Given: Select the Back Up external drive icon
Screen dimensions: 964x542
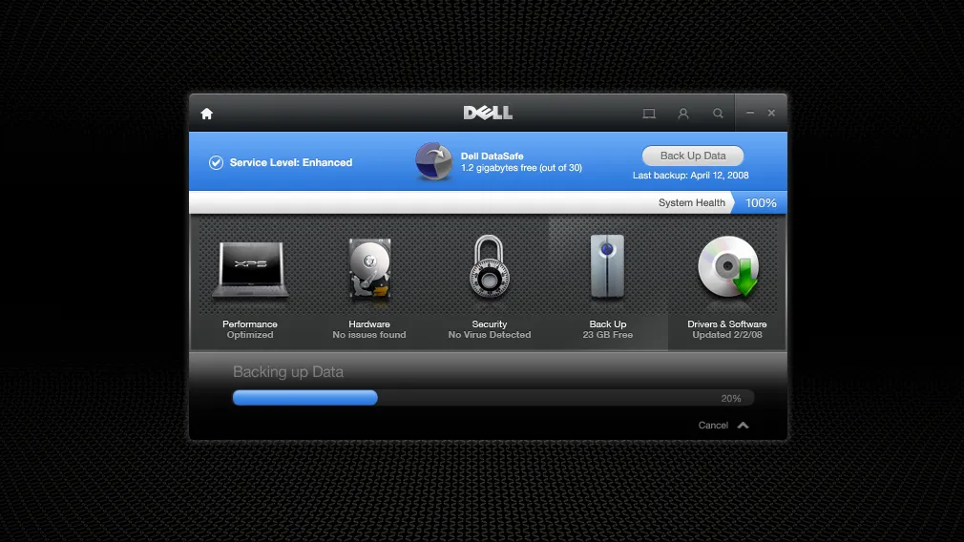Looking at the screenshot, I should click(607, 265).
